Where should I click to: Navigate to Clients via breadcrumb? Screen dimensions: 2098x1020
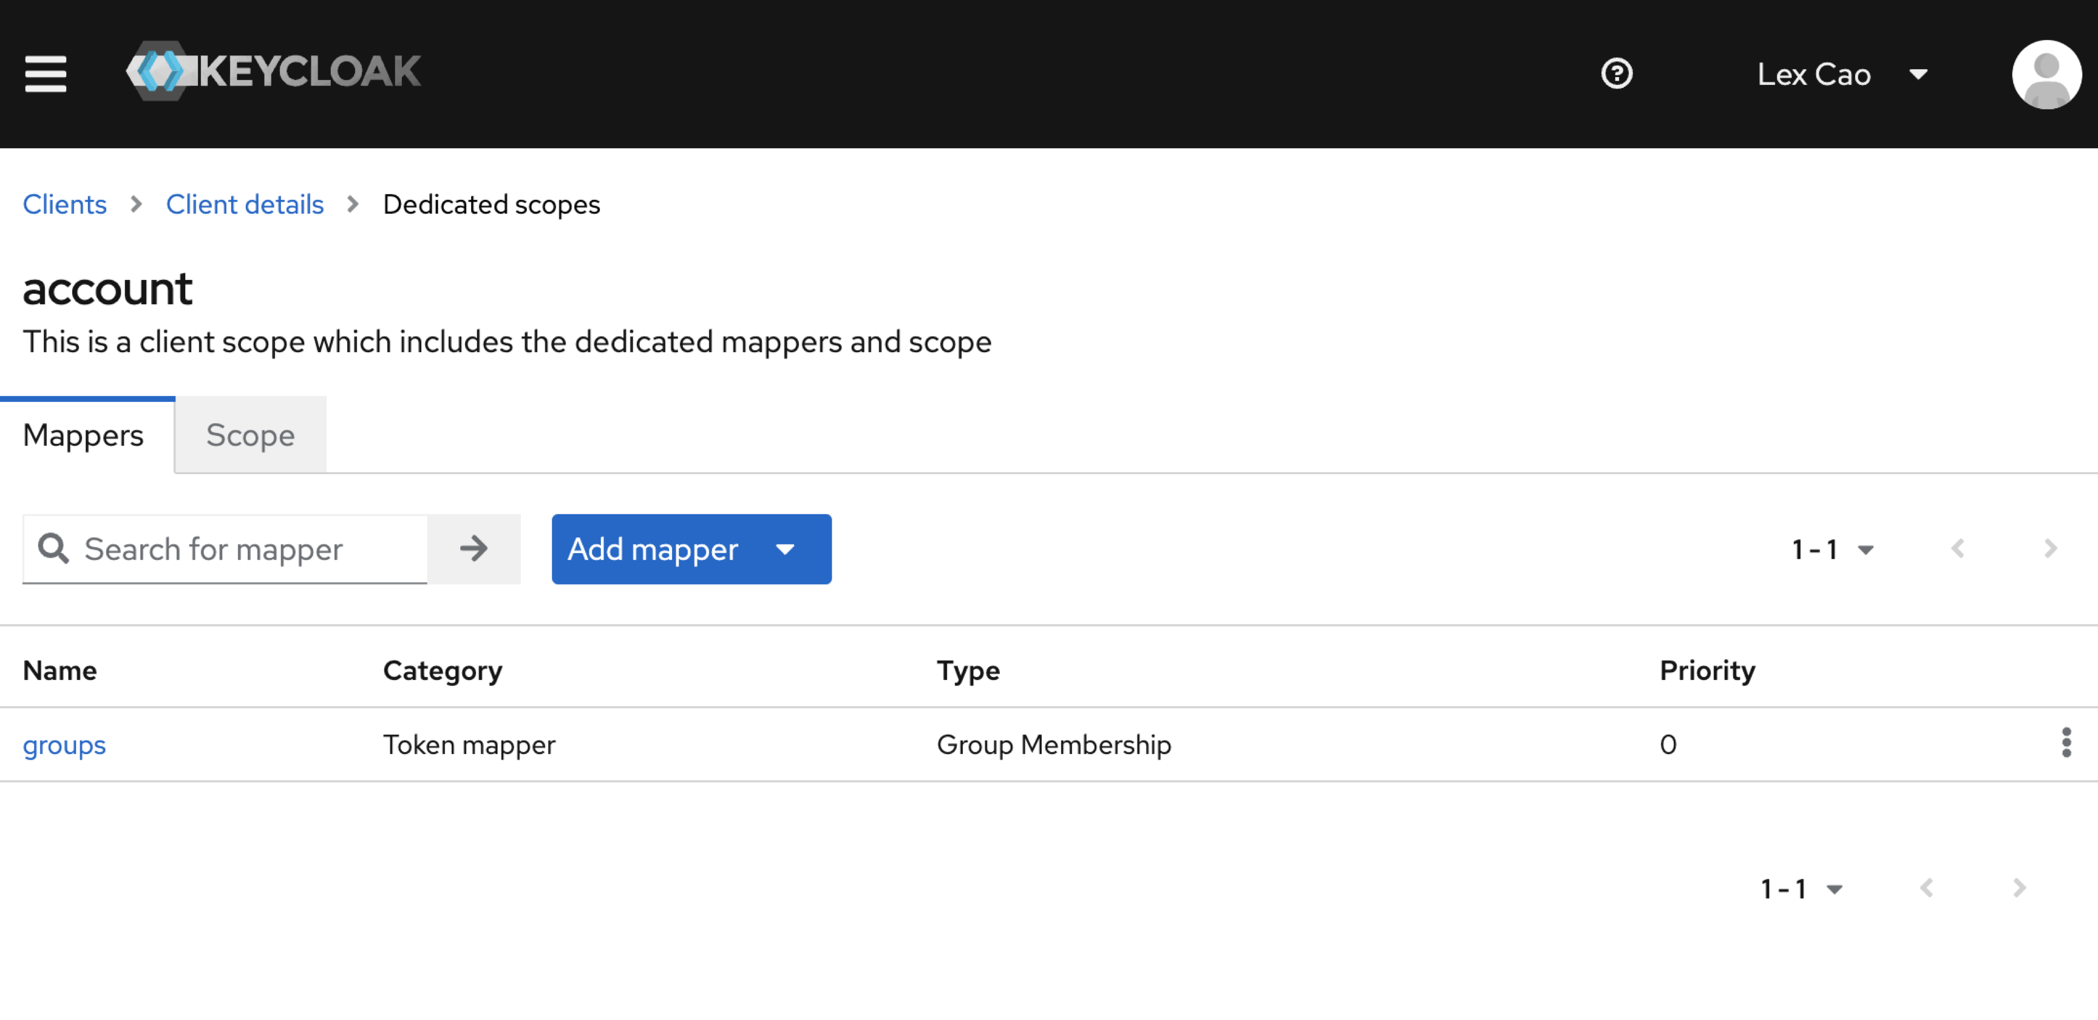[x=64, y=205]
